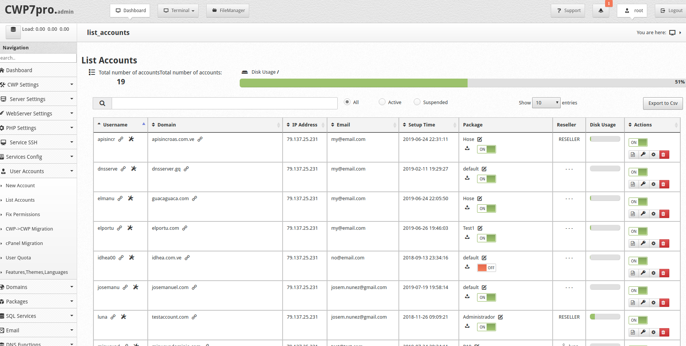The image size is (686, 346).
Task: Click the Disk Usage progress bar at 51%
Action: [x=353, y=82]
